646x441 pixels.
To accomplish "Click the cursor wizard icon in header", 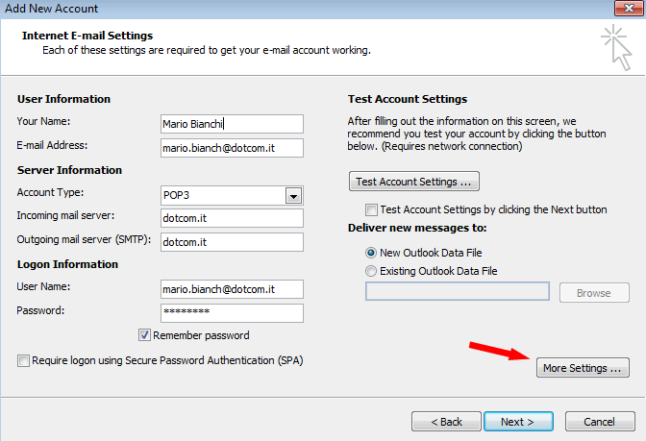I will (617, 47).
